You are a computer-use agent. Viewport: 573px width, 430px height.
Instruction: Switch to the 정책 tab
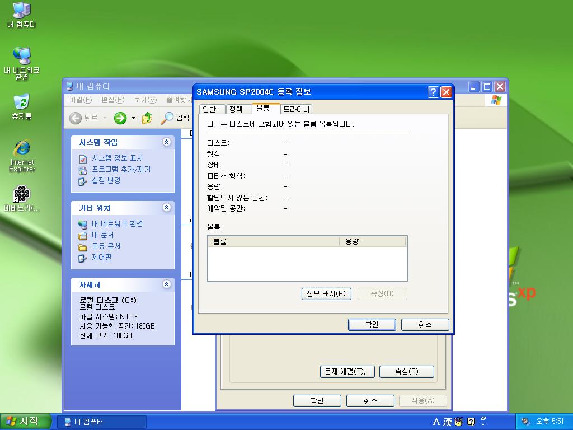(x=238, y=109)
